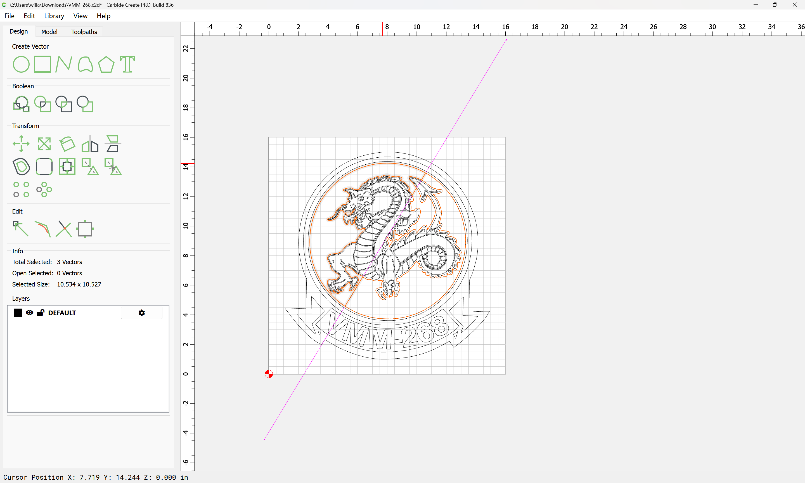Choose the Polyline drawing tool
The height and width of the screenshot is (483, 805).
point(63,64)
